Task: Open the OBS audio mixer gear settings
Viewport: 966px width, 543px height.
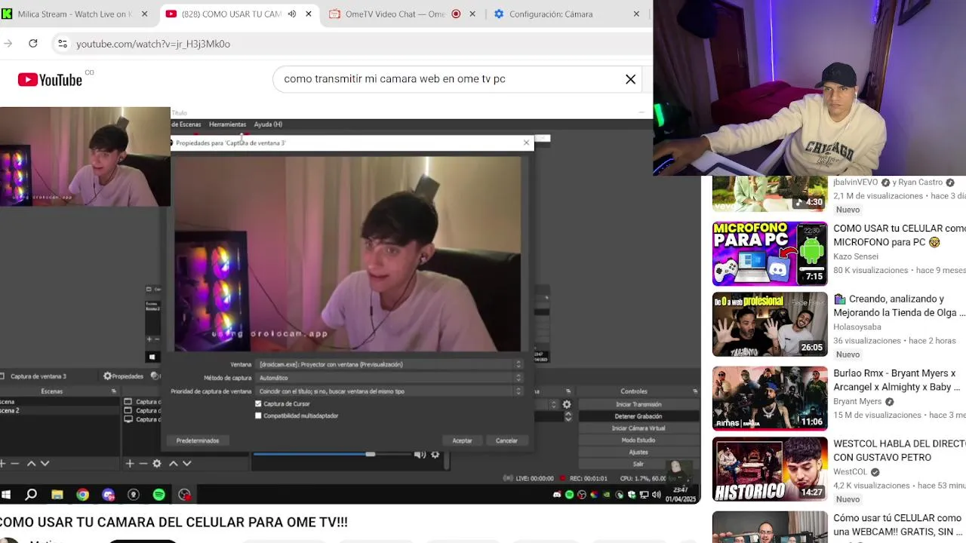Action: point(435,454)
